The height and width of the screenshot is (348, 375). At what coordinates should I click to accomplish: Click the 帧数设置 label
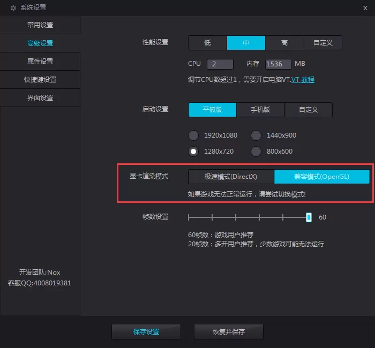point(155,217)
